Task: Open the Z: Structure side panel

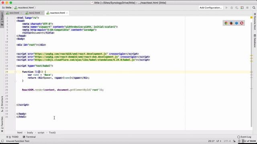Action: coord(2,104)
